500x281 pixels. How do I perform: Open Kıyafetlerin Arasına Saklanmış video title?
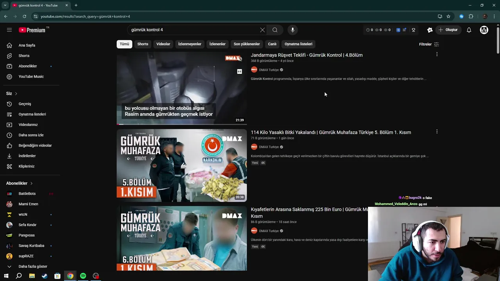point(309,213)
